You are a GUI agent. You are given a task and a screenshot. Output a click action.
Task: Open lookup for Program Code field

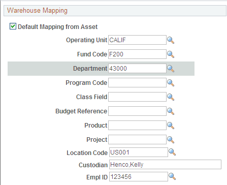pos(171,83)
